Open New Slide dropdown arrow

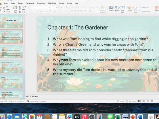coord(18,8)
